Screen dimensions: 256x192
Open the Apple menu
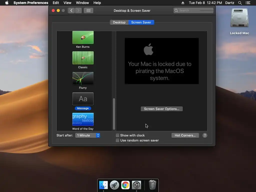pyautogui.click(x=7, y=3)
